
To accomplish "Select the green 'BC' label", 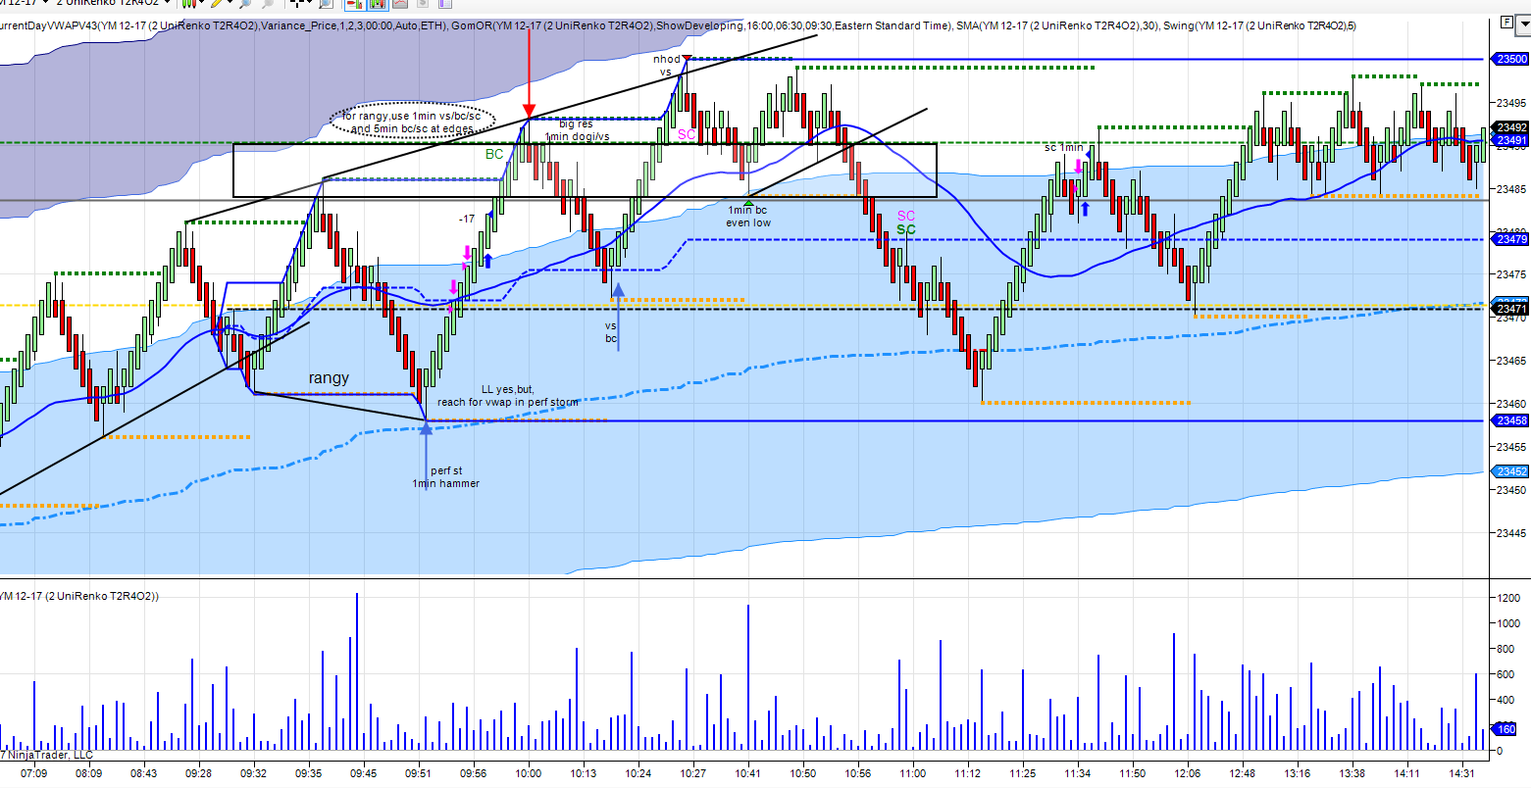I will (x=494, y=154).
